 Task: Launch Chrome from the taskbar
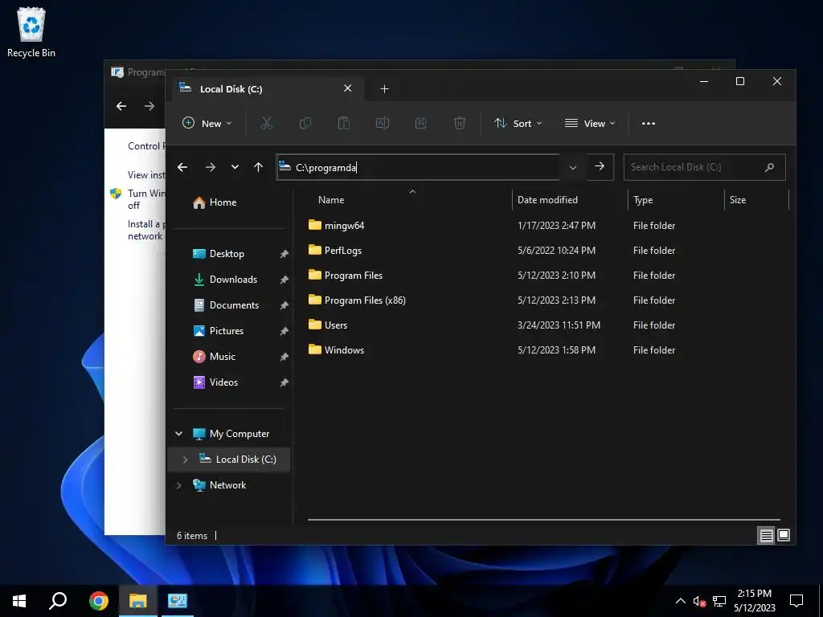pyautogui.click(x=99, y=601)
